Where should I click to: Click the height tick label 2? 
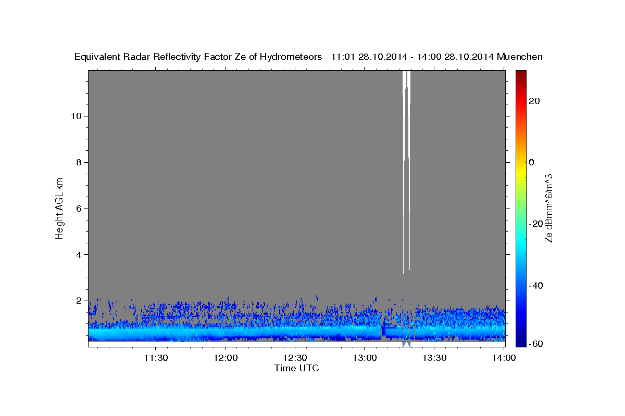[x=80, y=301]
